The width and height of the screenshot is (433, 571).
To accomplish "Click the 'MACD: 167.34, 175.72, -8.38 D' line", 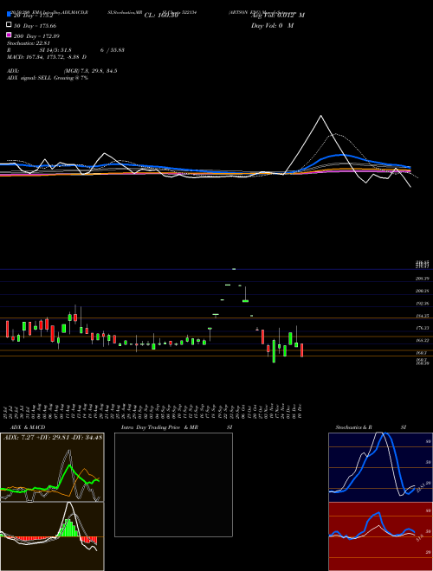I will 47,57.
